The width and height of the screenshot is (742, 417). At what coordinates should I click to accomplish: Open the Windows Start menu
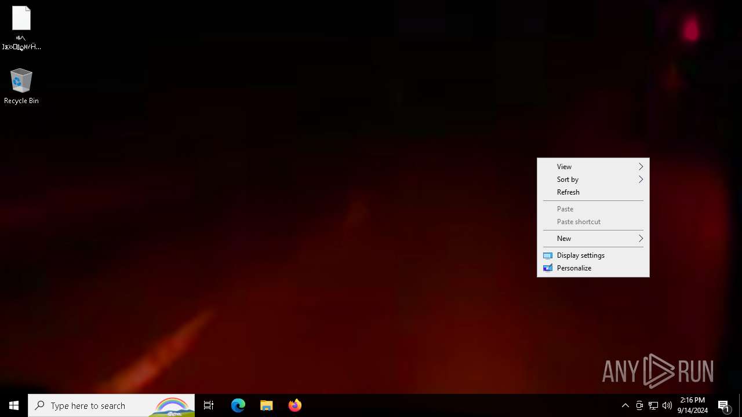pos(14,405)
